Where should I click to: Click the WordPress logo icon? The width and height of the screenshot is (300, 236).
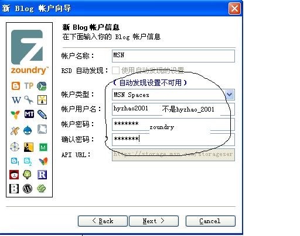tap(28, 189)
